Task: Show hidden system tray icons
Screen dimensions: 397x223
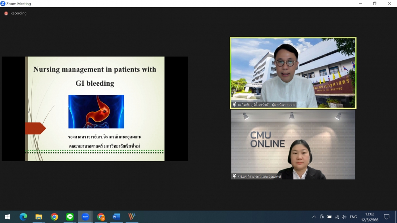Action: 314,217
